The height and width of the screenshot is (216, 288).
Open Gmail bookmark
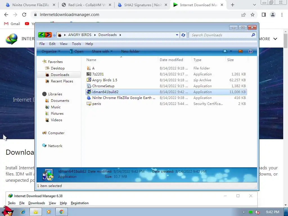click(x=12, y=24)
